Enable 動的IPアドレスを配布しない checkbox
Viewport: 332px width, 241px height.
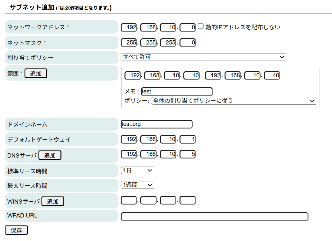(201, 27)
